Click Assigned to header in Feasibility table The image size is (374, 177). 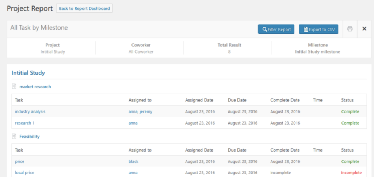pos(140,150)
